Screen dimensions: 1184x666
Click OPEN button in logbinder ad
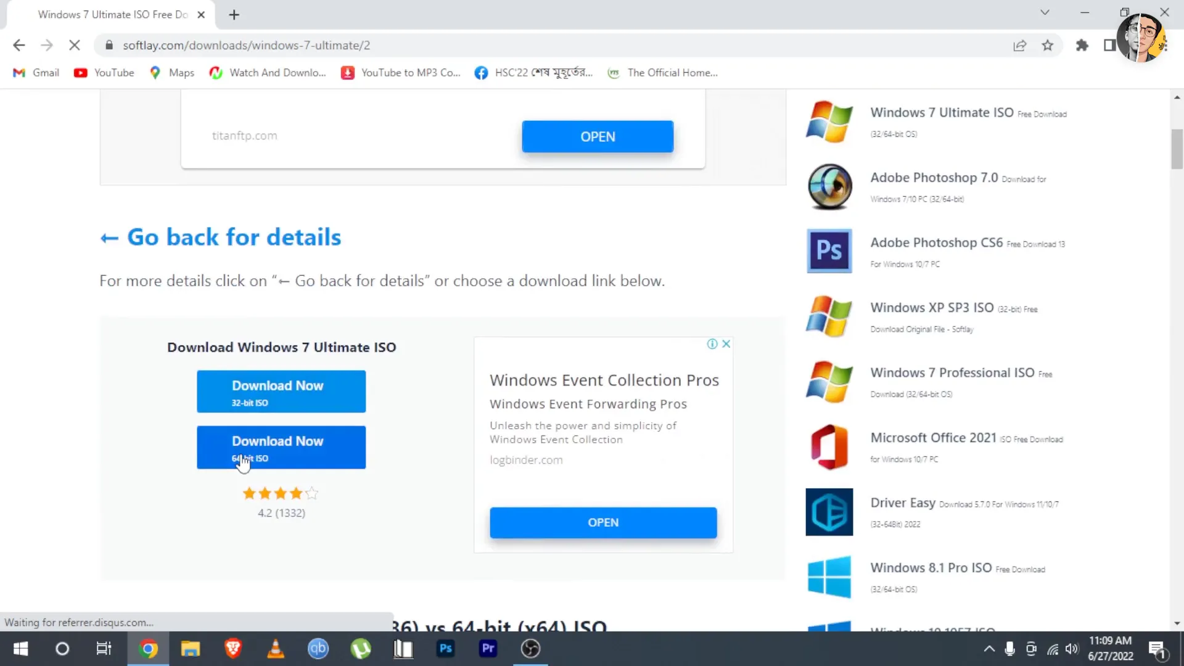pyautogui.click(x=603, y=522)
